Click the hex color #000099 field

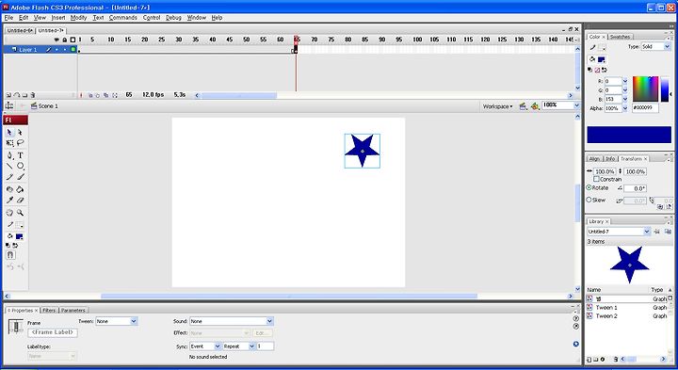(x=645, y=107)
